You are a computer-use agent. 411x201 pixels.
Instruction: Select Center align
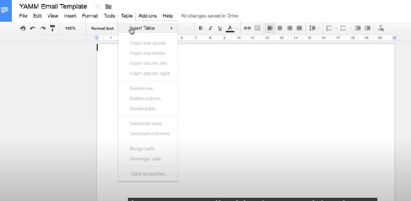coord(280,28)
